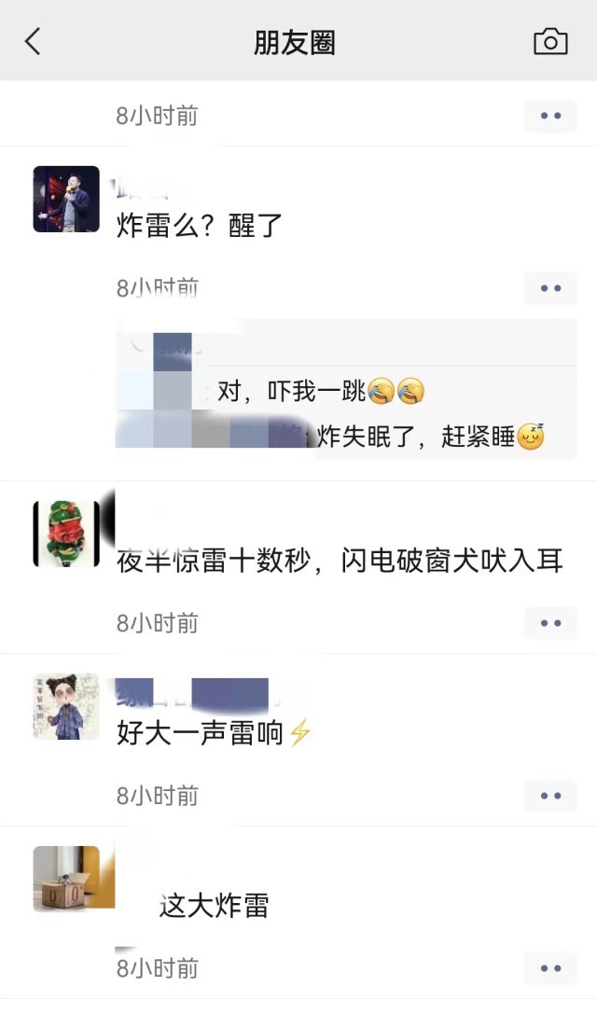Open two-dot menu for the 夜半惊雷 post
Viewport: 597px width, 1014px height.
tap(550, 623)
